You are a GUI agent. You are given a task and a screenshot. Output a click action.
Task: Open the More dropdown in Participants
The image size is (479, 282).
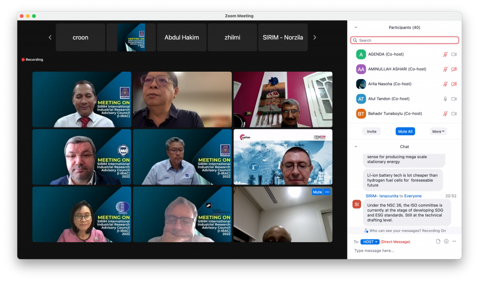point(438,132)
